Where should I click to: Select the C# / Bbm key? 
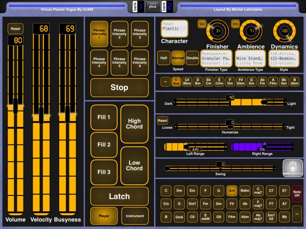[x=187, y=81]
